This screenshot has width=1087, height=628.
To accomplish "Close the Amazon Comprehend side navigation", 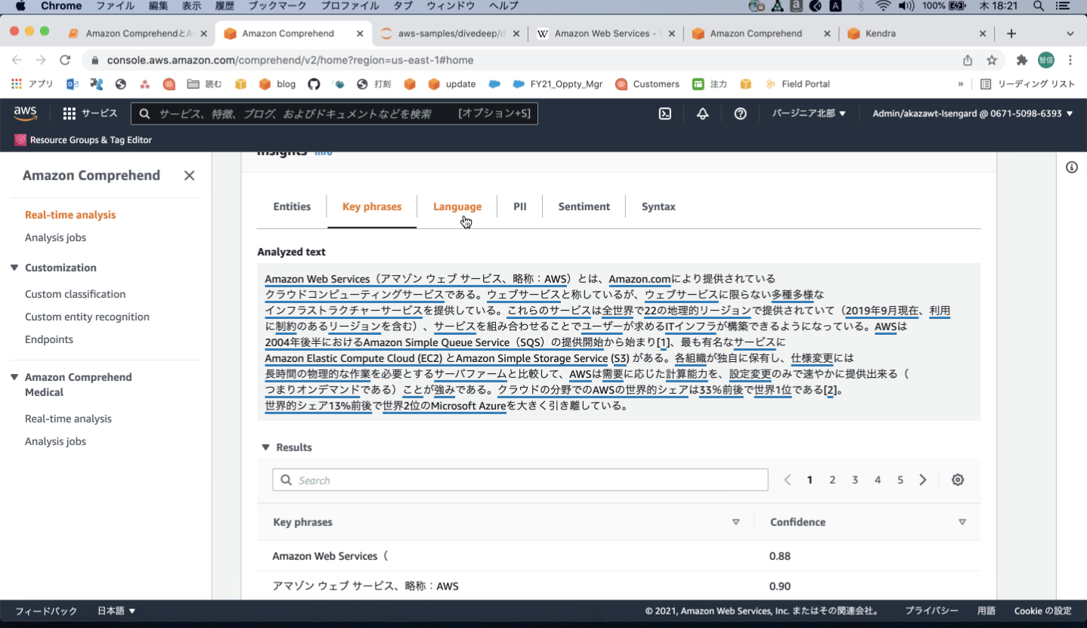I will 189,175.
